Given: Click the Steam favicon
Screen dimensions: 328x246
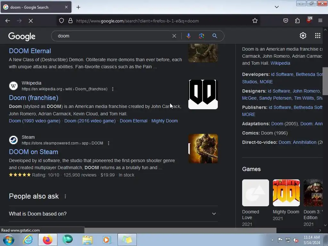Looking at the screenshot, I should (13, 140).
